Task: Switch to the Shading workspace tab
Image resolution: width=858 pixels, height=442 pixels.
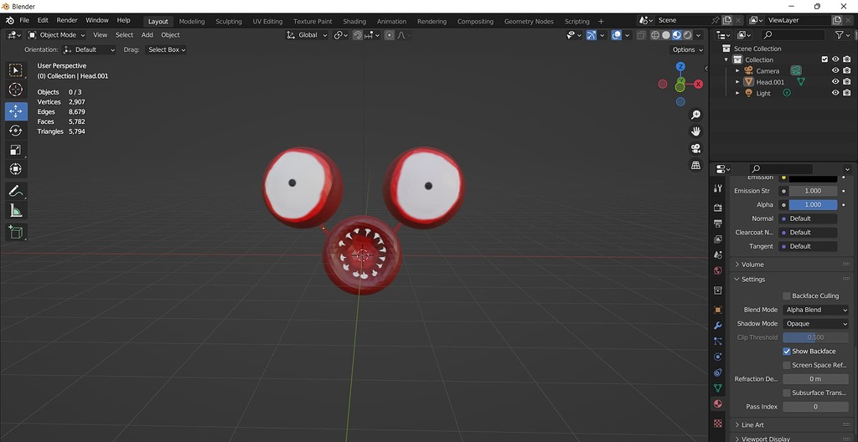Action: (354, 21)
